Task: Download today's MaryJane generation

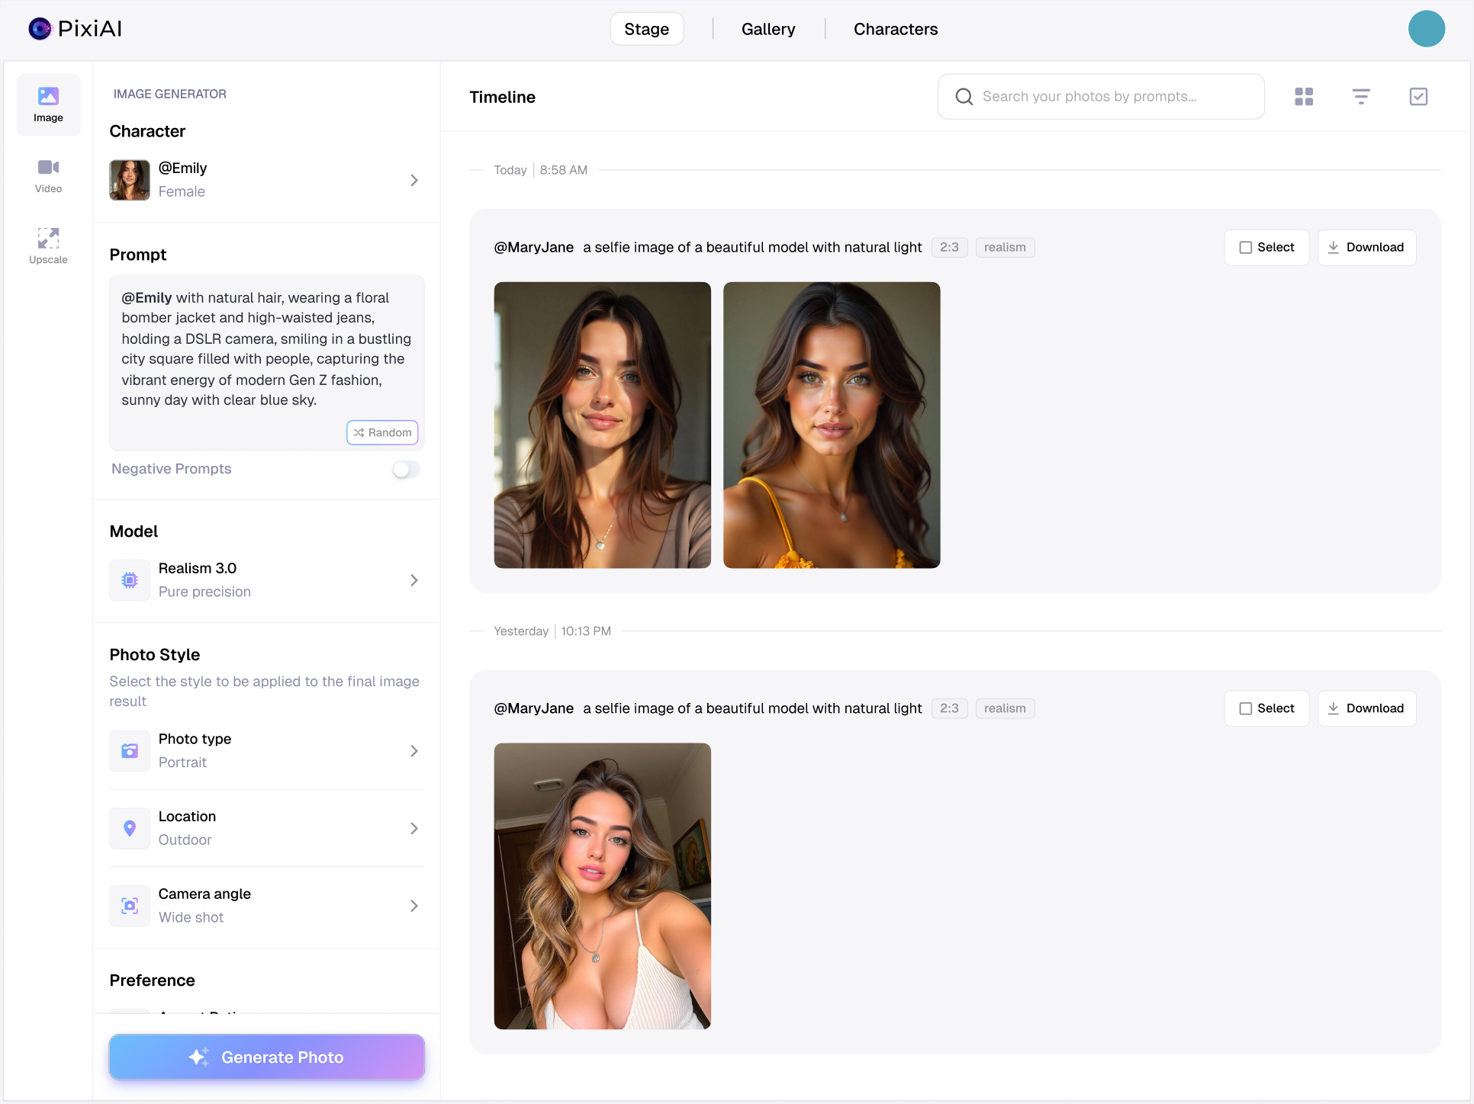Action: click(x=1366, y=248)
